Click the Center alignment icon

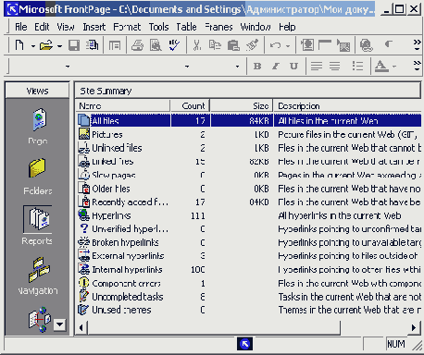coord(335,66)
